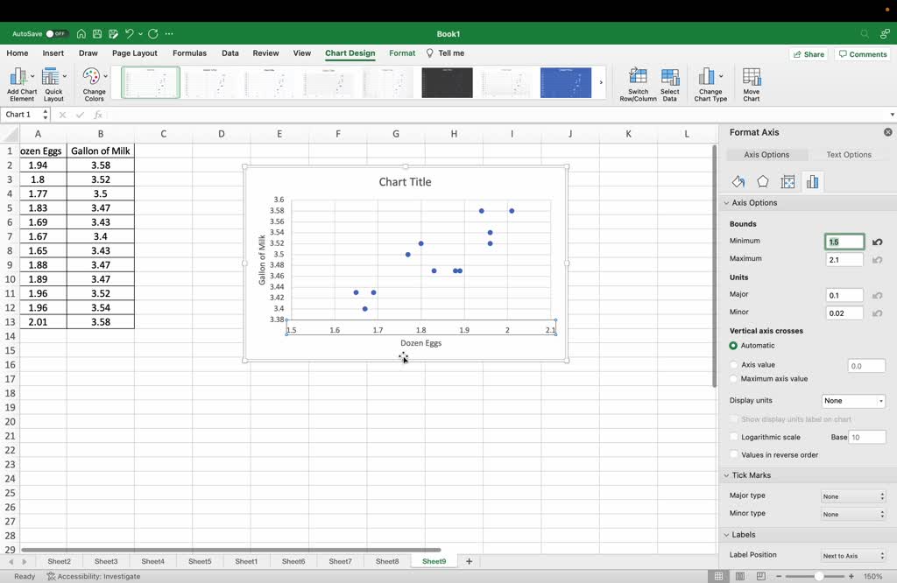The image size is (897, 583).
Task: Adjust the zoom slider in status bar
Action: tap(819, 577)
